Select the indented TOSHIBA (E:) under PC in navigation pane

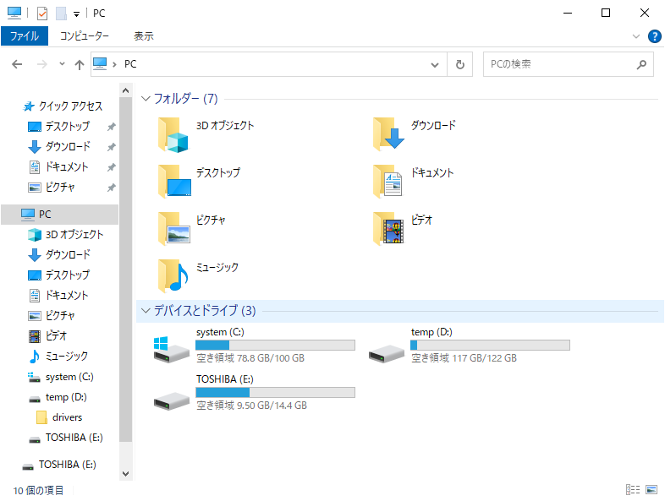point(65,438)
